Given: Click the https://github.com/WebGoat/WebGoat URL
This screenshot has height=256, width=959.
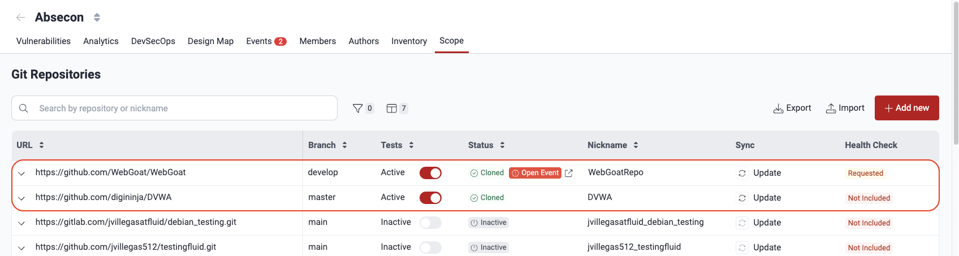Looking at the screenshot, I should pyautogui.click(x=110, y=172).
